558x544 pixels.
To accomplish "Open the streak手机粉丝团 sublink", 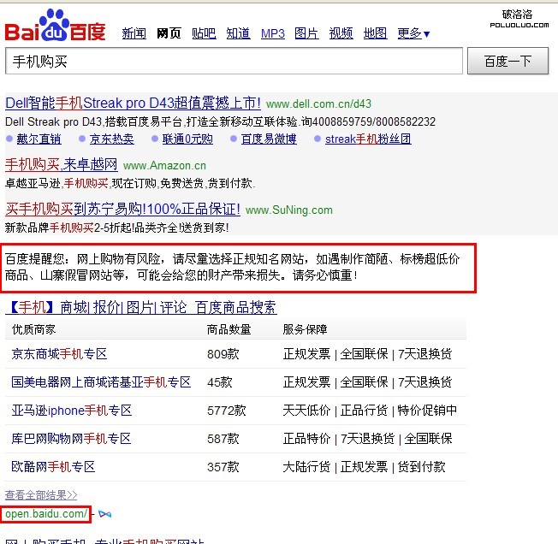I will [x=368, y=139].
